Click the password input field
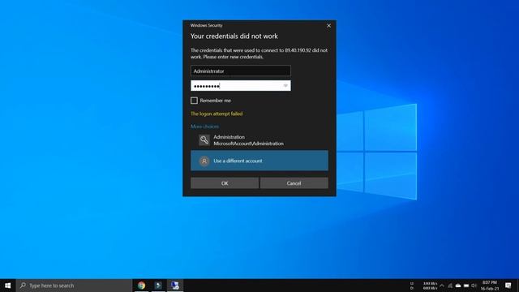Image resolution: width=519 pixels, height=292 pixels. click(241, 86)
